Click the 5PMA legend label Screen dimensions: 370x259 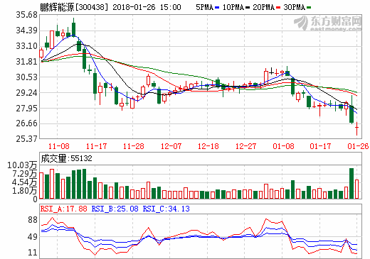(204, 7)
